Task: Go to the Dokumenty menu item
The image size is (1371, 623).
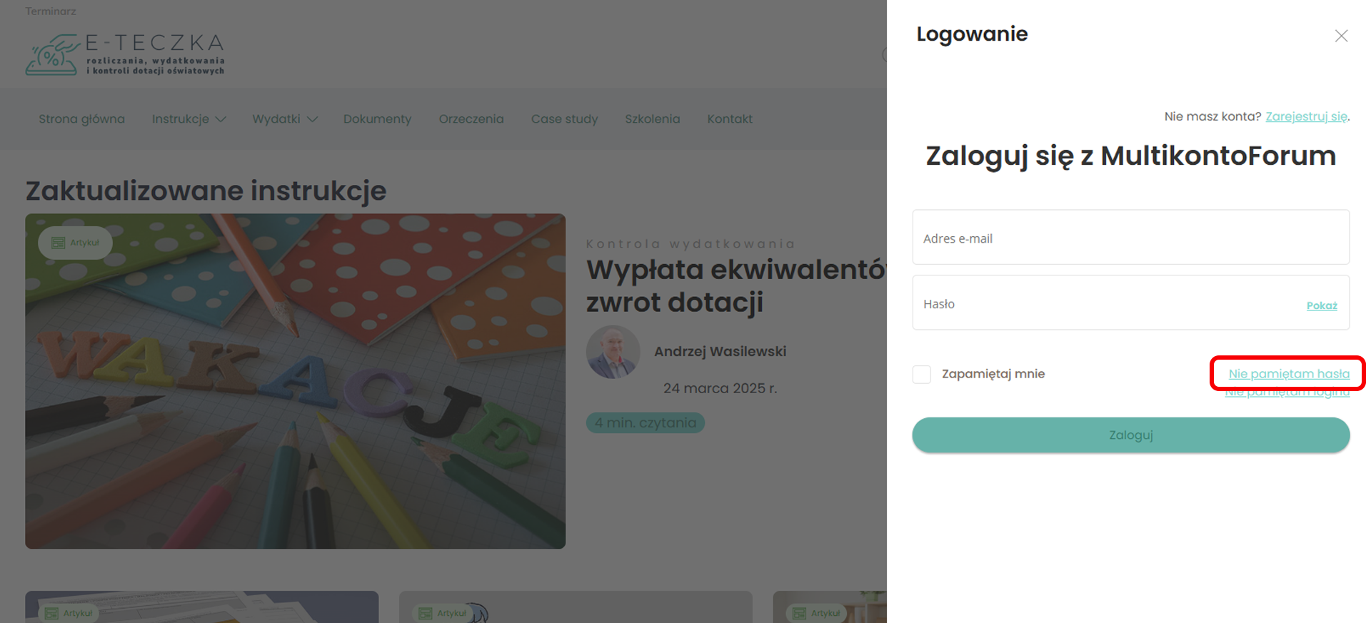Action: click(377, 119)
